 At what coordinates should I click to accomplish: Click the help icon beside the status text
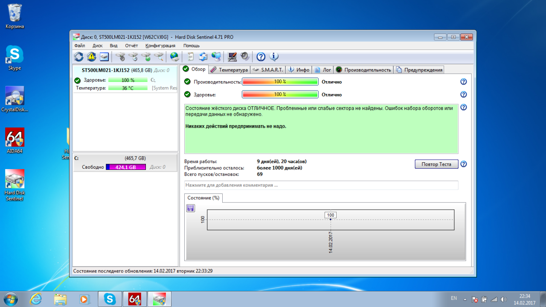[464, 107]
